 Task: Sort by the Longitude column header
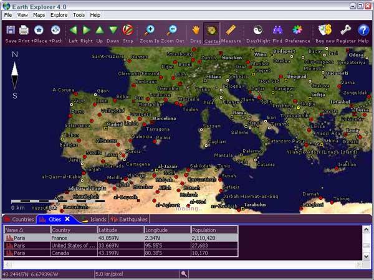click(168, 230)
